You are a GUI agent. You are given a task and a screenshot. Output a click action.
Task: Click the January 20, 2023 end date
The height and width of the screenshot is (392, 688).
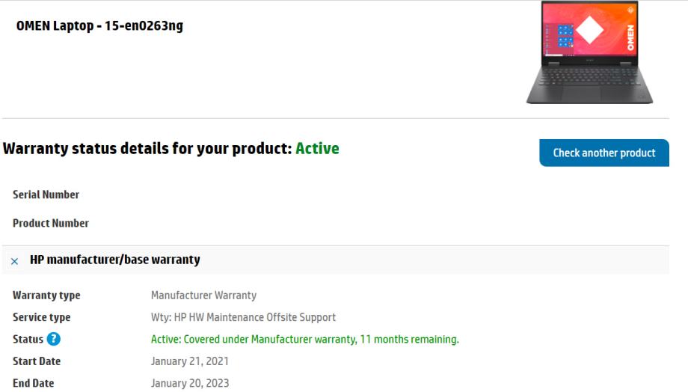(x=190, y=383)
